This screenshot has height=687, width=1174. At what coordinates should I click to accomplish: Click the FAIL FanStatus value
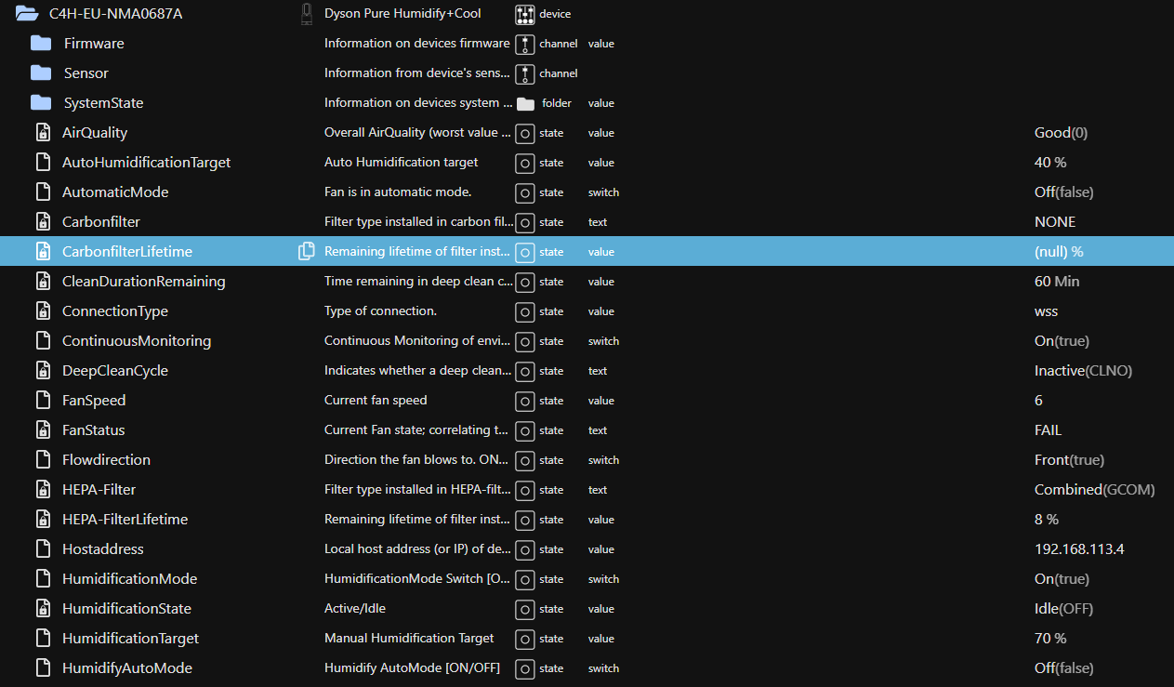tap(1049, 430)
